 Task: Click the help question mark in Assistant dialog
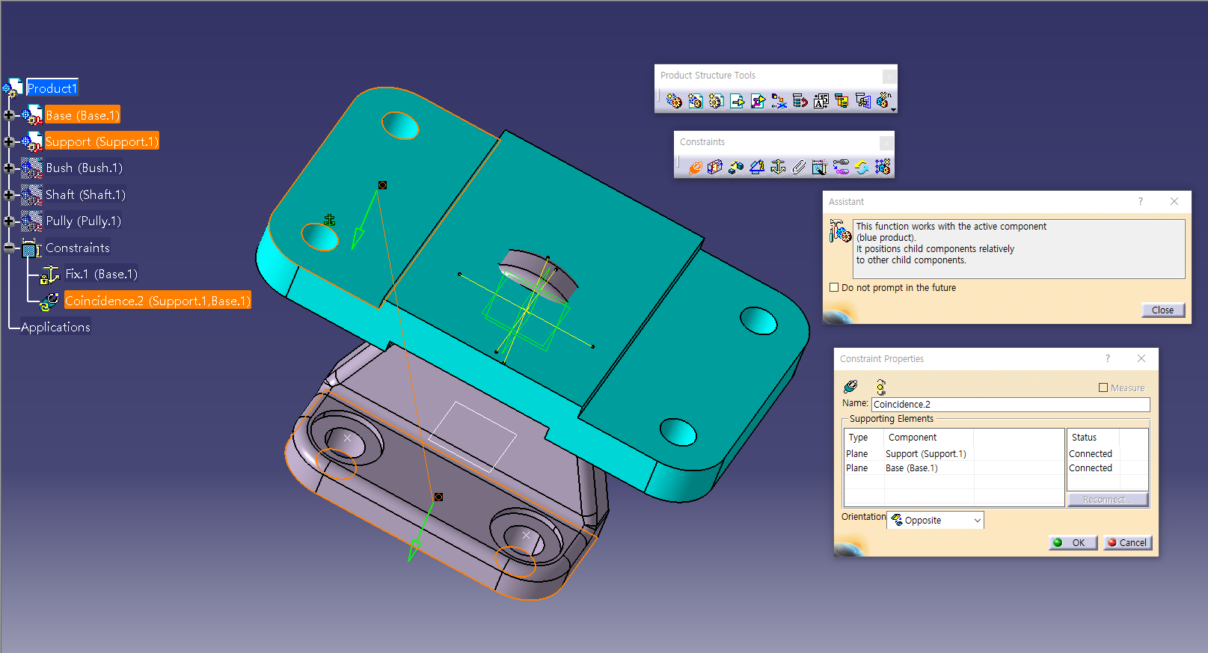click(x=1140, y=201)
